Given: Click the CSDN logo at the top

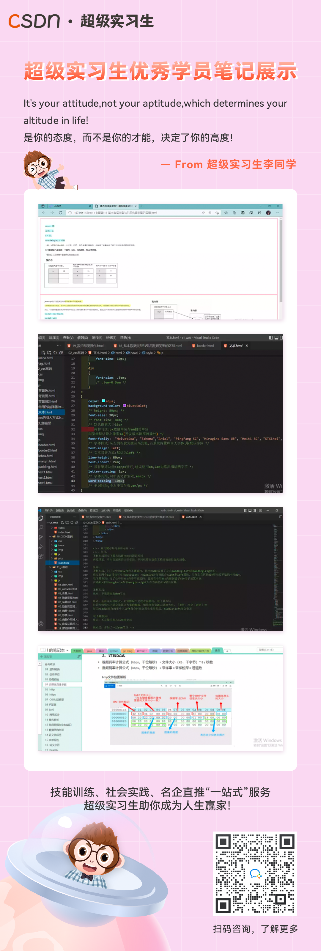Looking at the screenshot, I should (34, 21).
